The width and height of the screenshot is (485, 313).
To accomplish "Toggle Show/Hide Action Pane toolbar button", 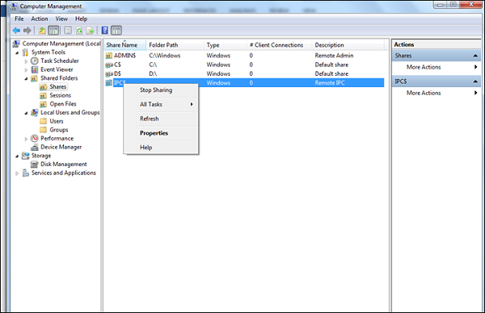I will click(116, 30).
